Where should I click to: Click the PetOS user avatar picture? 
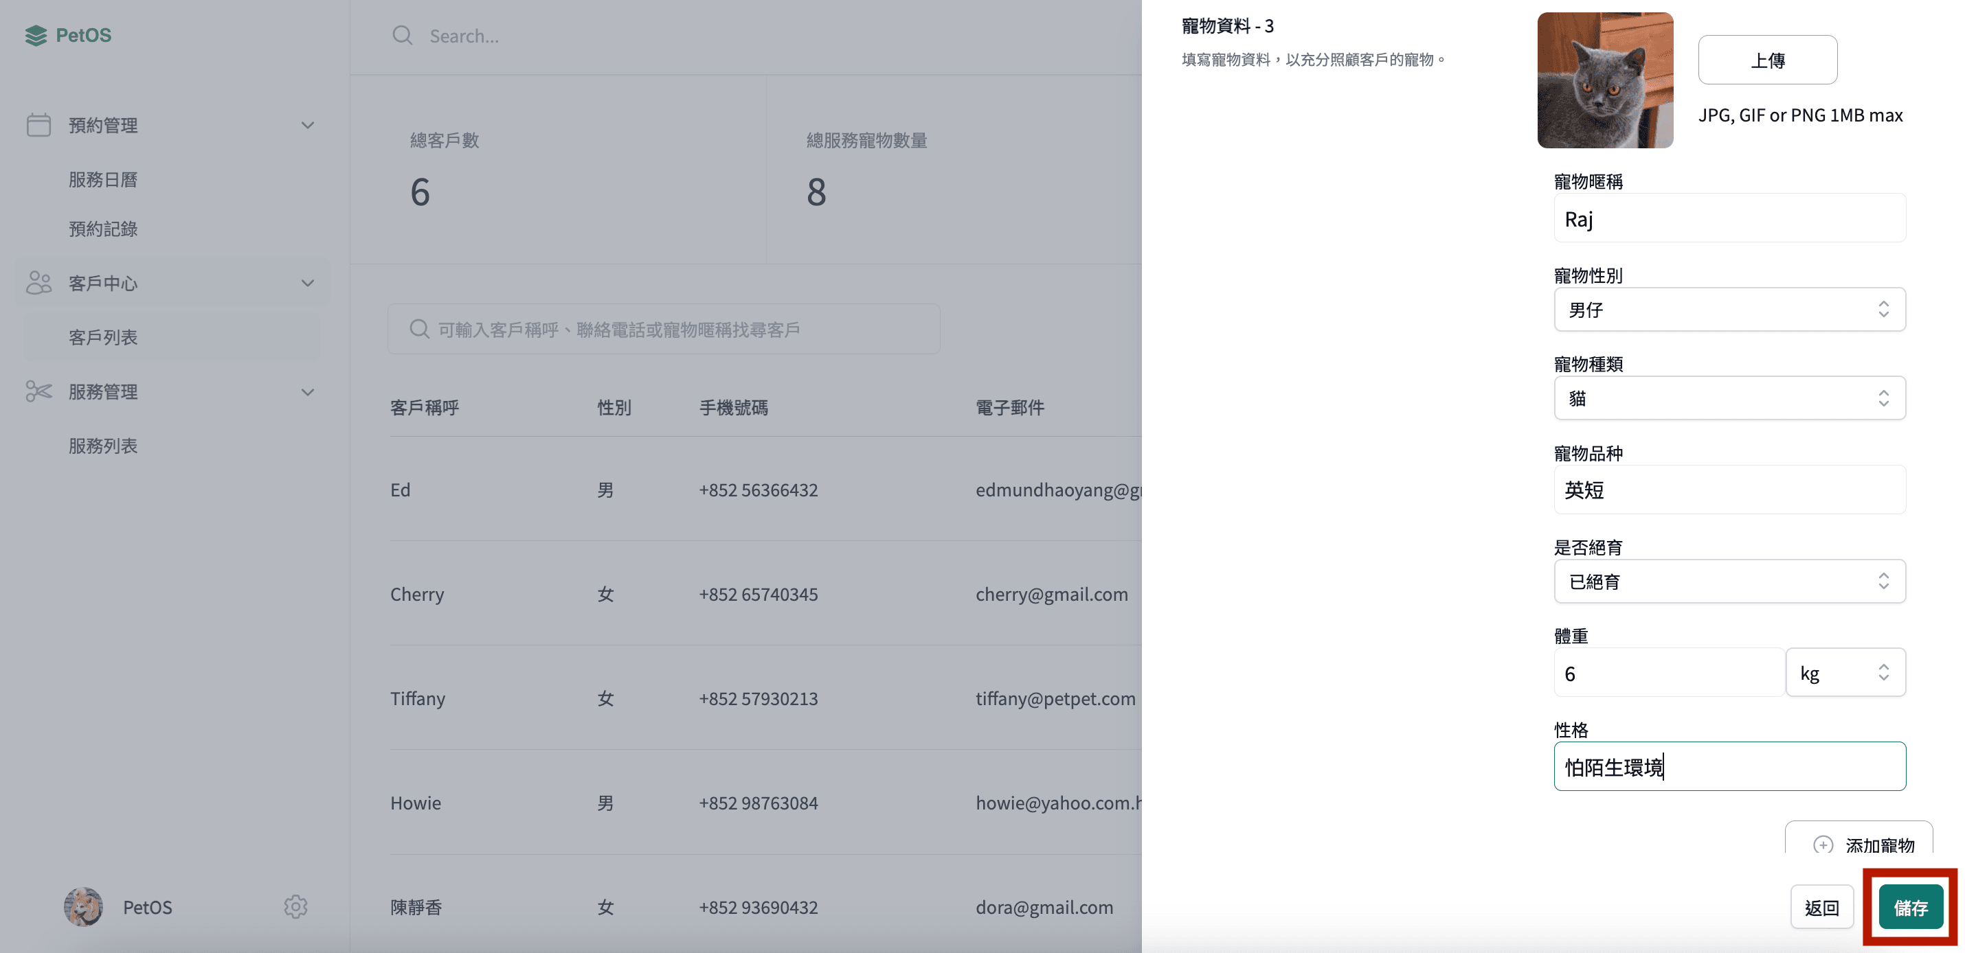coord(83,906)
